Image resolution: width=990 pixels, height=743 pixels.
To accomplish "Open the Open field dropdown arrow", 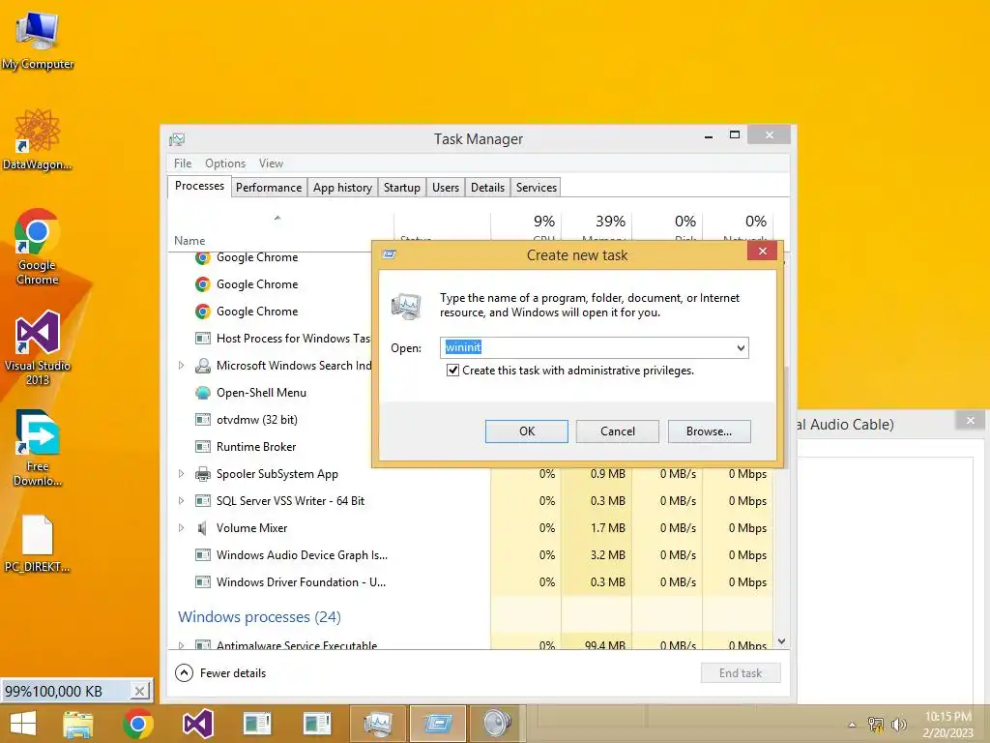I will click(x=741, y=348).
